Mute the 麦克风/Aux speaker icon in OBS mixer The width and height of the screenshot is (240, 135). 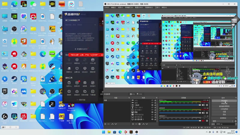click(x=203, y=105)
